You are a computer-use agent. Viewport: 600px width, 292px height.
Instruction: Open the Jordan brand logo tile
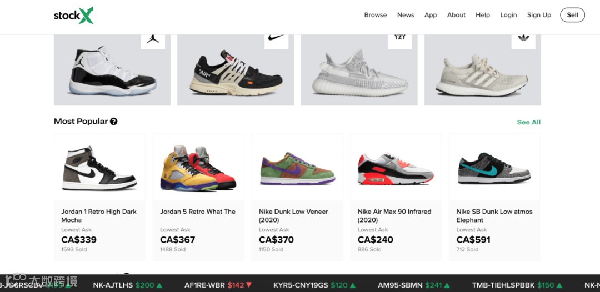153,41
